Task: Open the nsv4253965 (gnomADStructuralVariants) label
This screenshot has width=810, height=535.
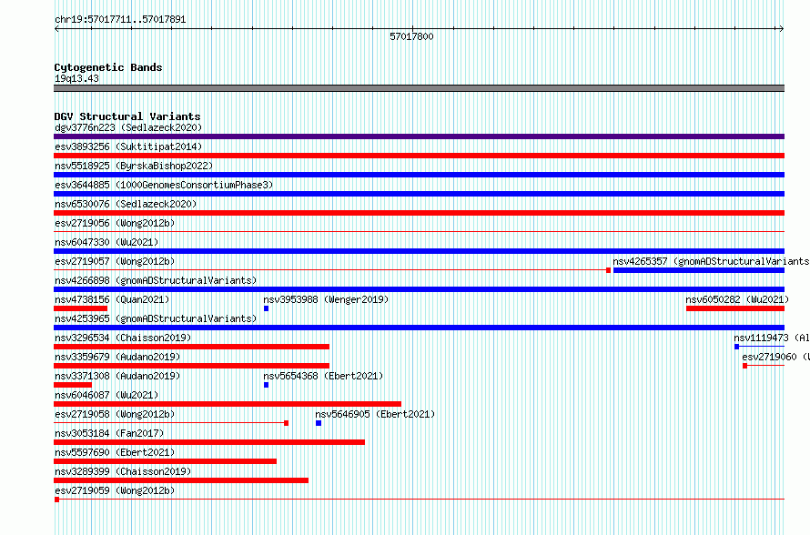Action: coord(156,318)
